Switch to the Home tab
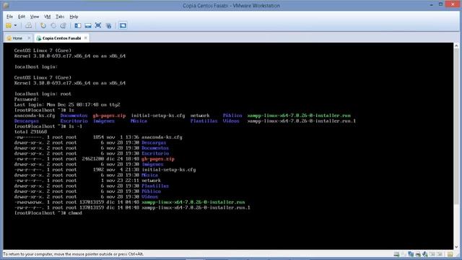This screenshot has width=462, height=260. pyautogui.click(x=17, y=38)
